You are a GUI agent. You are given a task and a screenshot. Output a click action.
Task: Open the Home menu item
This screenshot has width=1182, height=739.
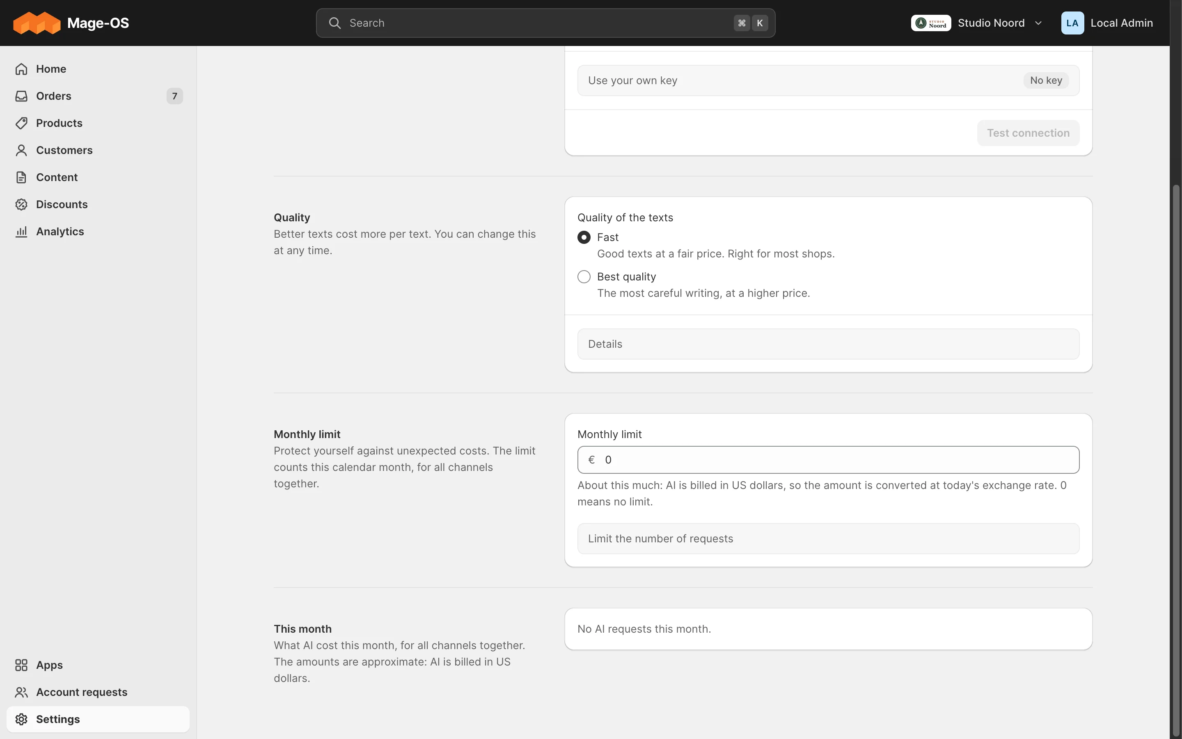pyautogui.click(x=98, y=69)
